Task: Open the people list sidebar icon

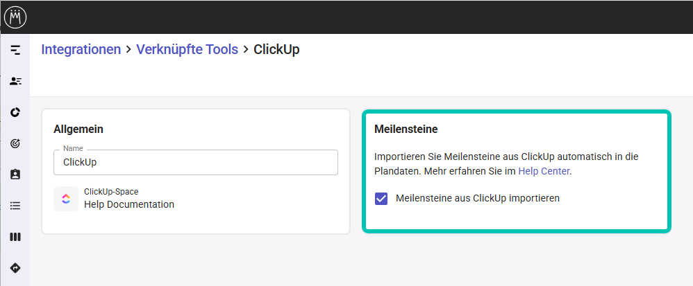Action: (15, 81)
